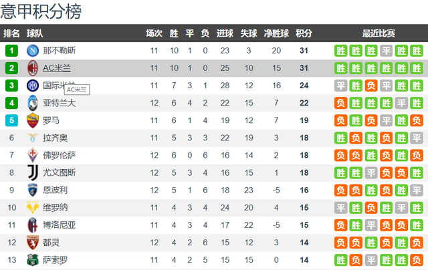This screenshot has height=270, width=428.
Task: Sort table by 积分 column header
Action: coord(304,33)
